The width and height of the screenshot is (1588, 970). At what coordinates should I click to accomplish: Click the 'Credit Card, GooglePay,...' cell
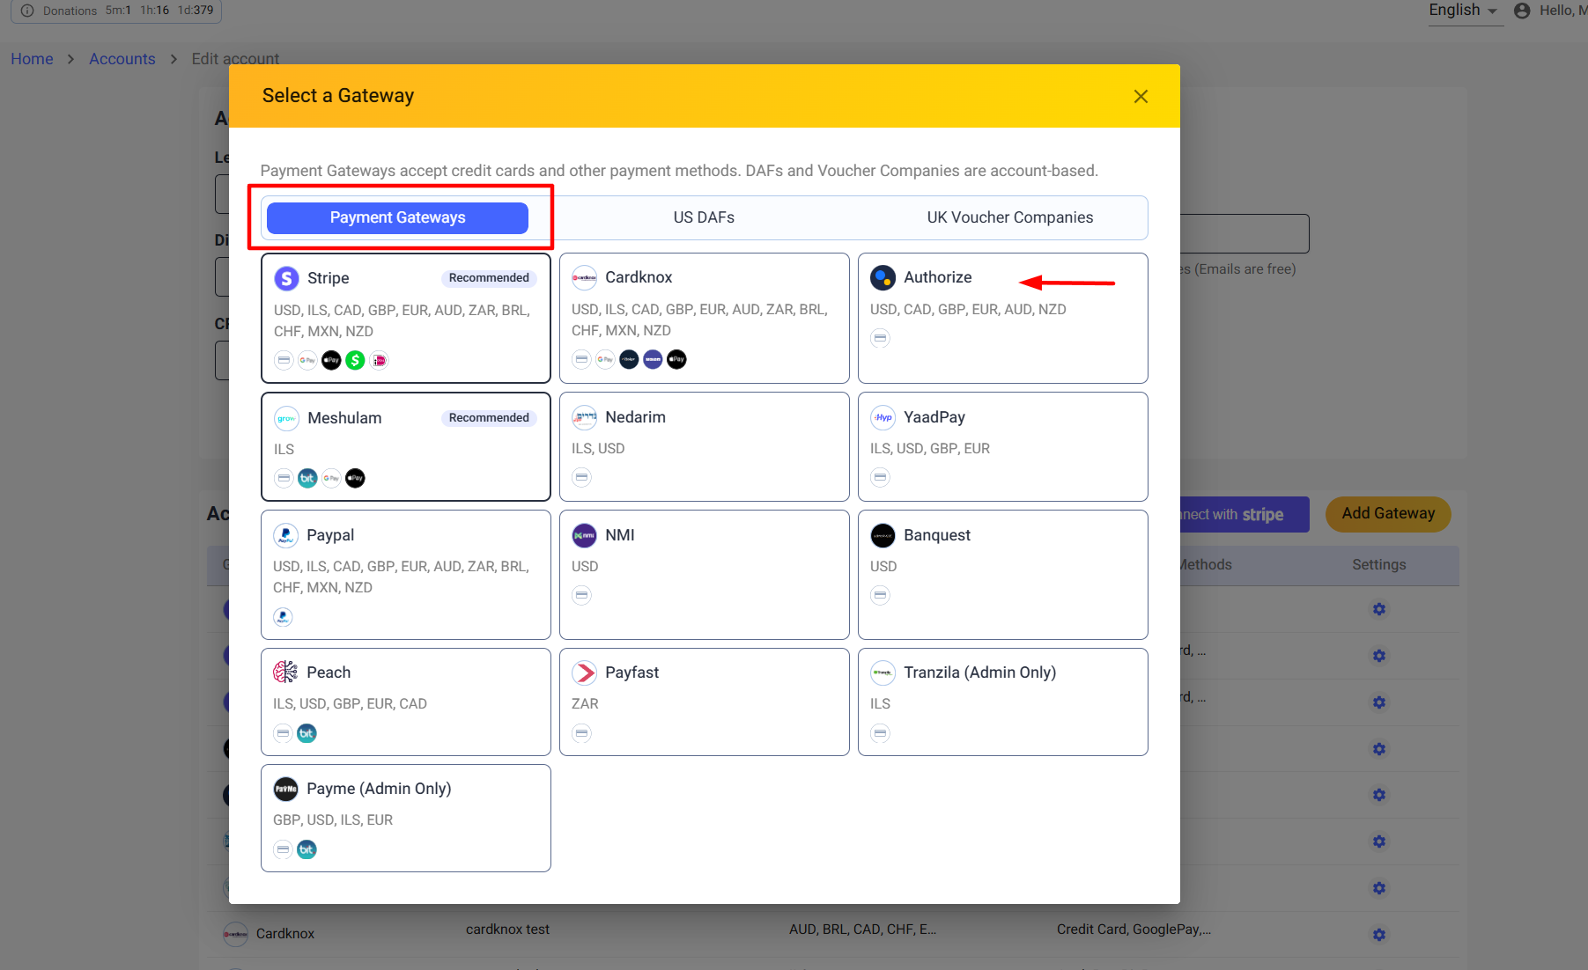(x=1134, y=930)
